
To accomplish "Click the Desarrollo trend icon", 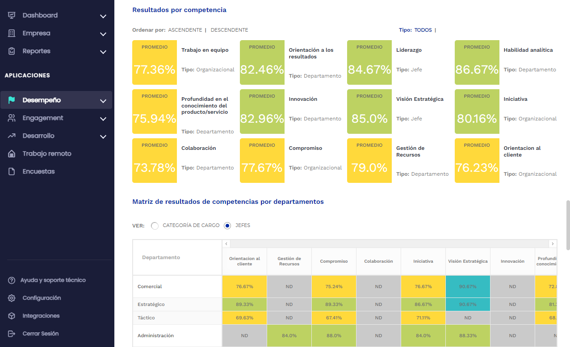I will click(13, 136).
